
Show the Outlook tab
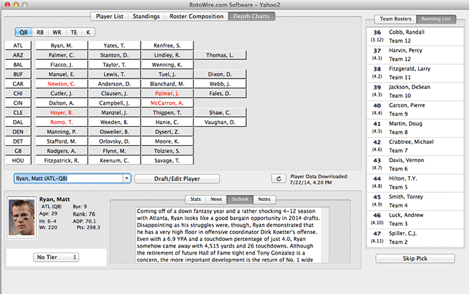[x=240, y=199]
